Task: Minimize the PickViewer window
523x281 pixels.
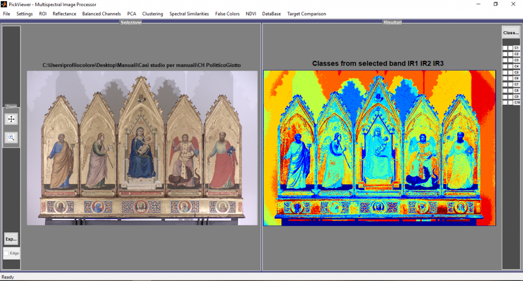Action: pyautogui.click(x=478, y=4)
